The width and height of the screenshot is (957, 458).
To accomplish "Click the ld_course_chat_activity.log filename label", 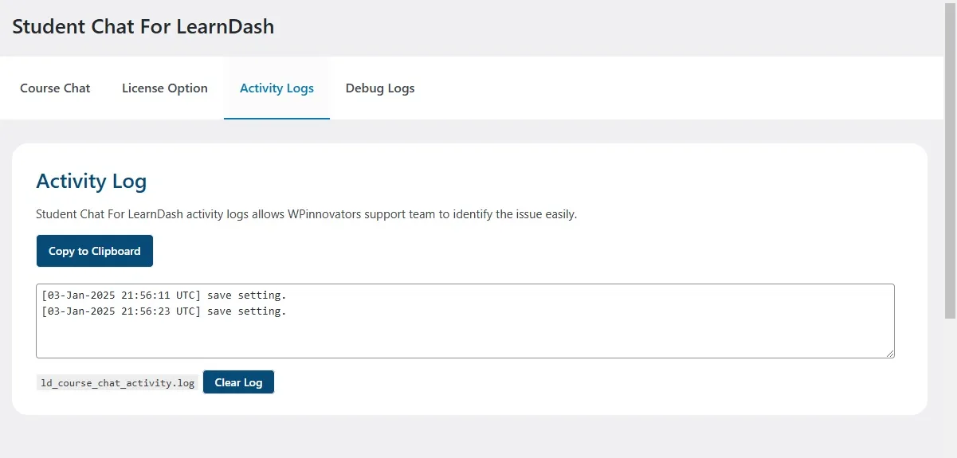I will coord(118,383).
